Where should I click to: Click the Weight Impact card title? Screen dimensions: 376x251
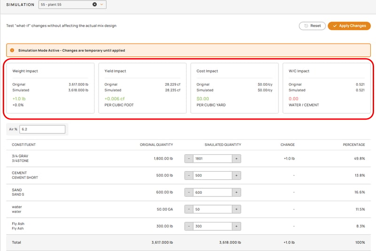coord(25,71)
